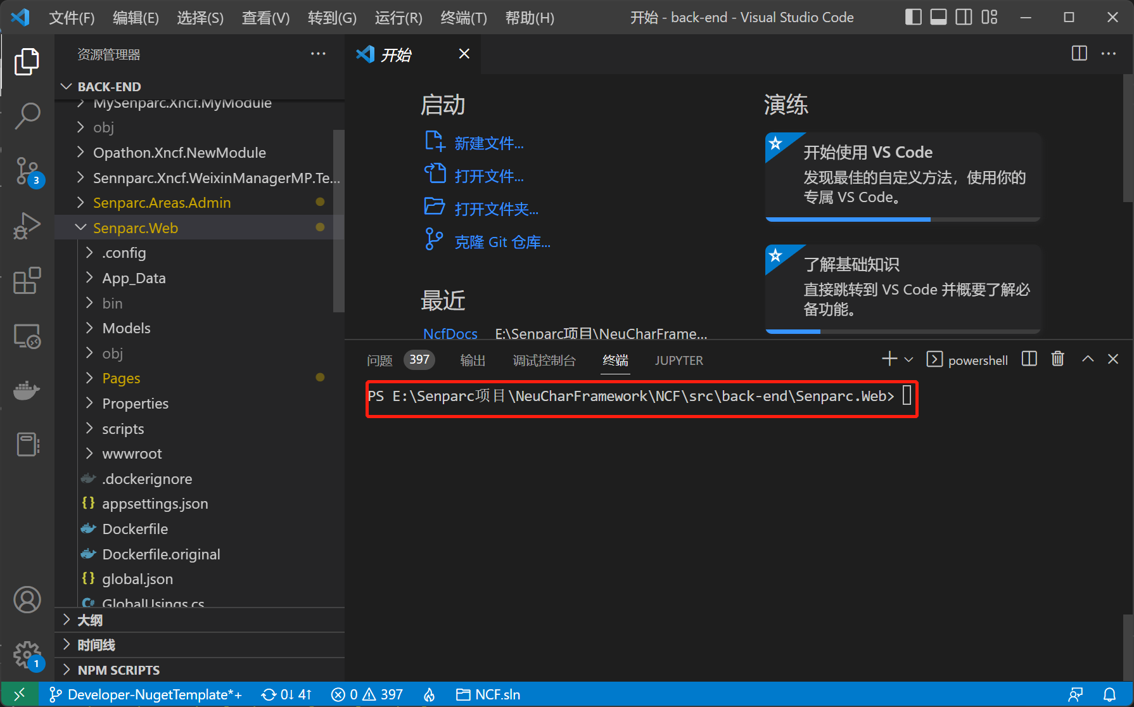Open the notebook-style activity bar icon
This screenshot has height=707, width=1134.
tap(27, 444)
